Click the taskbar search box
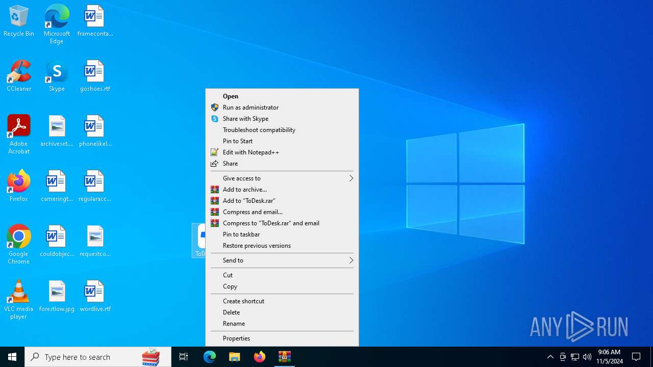This screenshot has height=367, width=653. pyautogui.click(x=98, y=357)
